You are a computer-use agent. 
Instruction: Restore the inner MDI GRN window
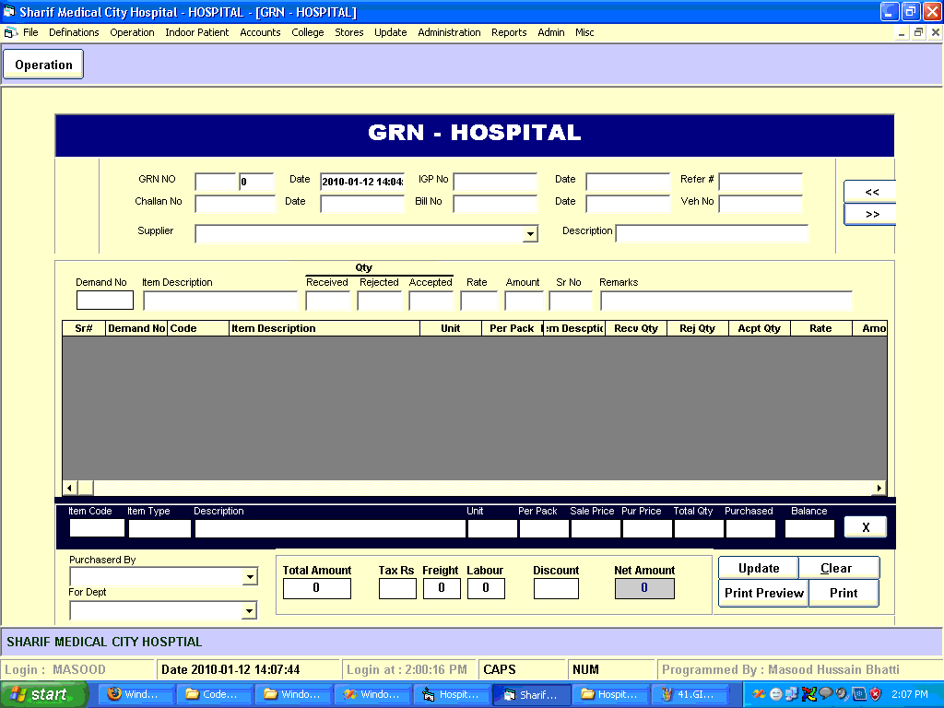tap(918, 32)
